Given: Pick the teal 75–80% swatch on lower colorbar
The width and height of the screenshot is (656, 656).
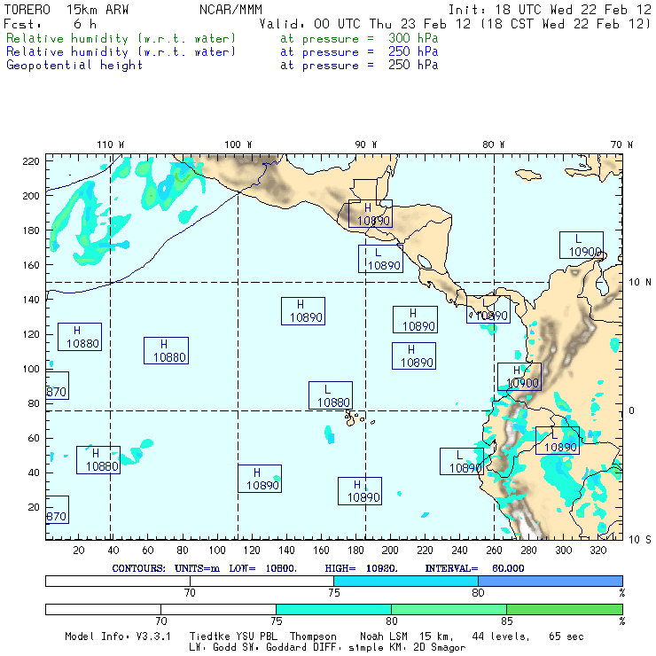Looking at the screenshot, I should point(333,609).
